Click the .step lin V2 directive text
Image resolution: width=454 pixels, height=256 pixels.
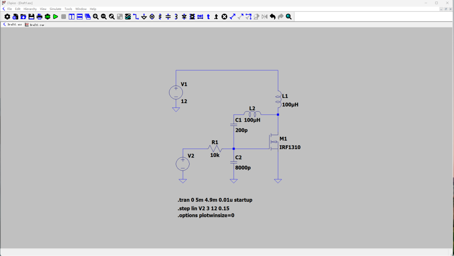point(203,208)
